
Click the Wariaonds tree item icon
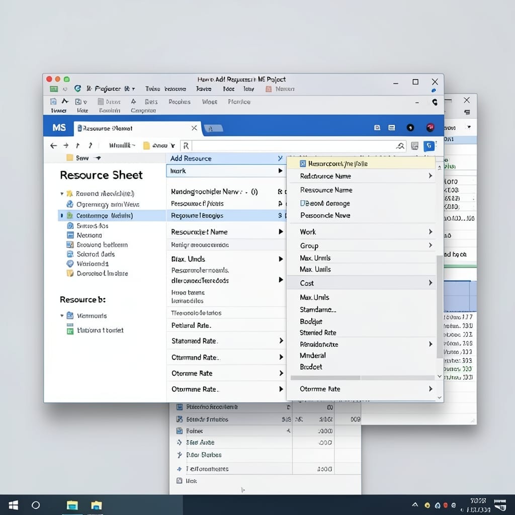[x=70, y=264]
